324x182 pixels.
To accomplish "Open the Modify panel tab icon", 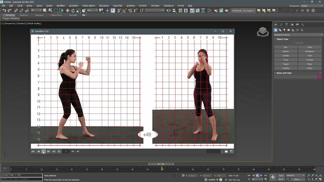I will tap(281, 25).
